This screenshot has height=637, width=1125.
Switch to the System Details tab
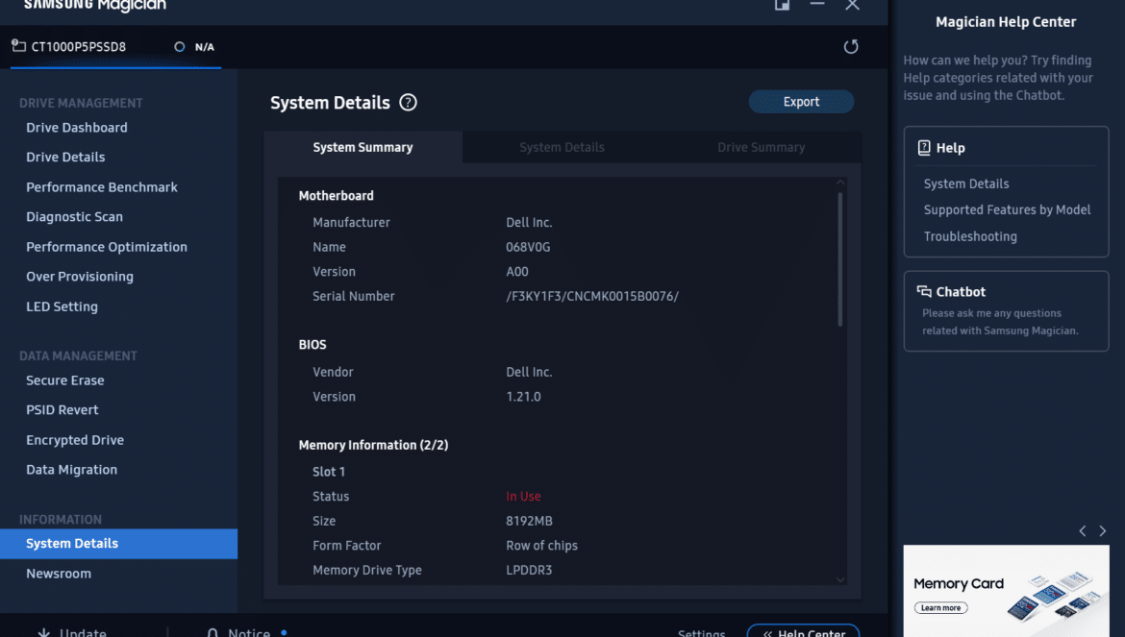pos(562,147)
